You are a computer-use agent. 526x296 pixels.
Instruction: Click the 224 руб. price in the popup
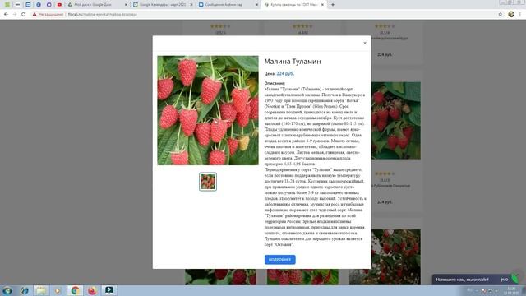[285, 73]
